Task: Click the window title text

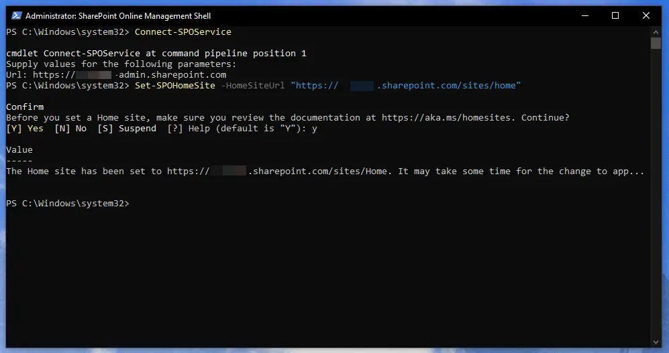Action: [118, 16]
